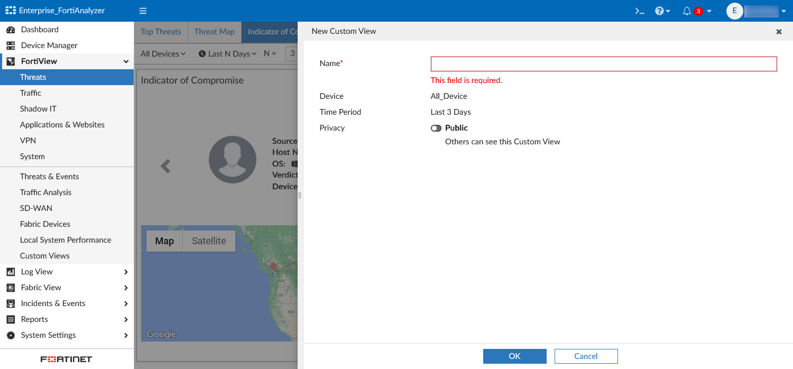Click the Fabric View icon
793x369 pixels.
[x=11, y=288]
